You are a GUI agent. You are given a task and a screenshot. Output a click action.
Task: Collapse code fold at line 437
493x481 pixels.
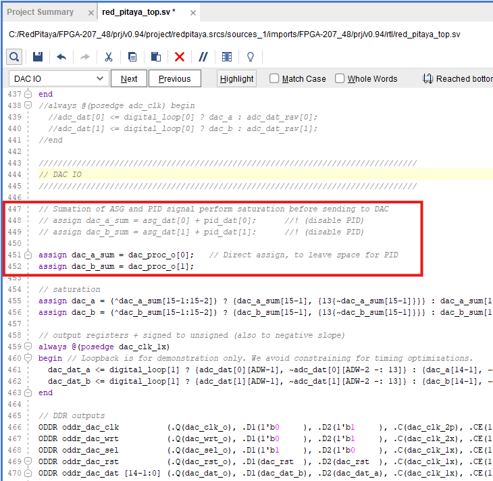click(28, 94)
